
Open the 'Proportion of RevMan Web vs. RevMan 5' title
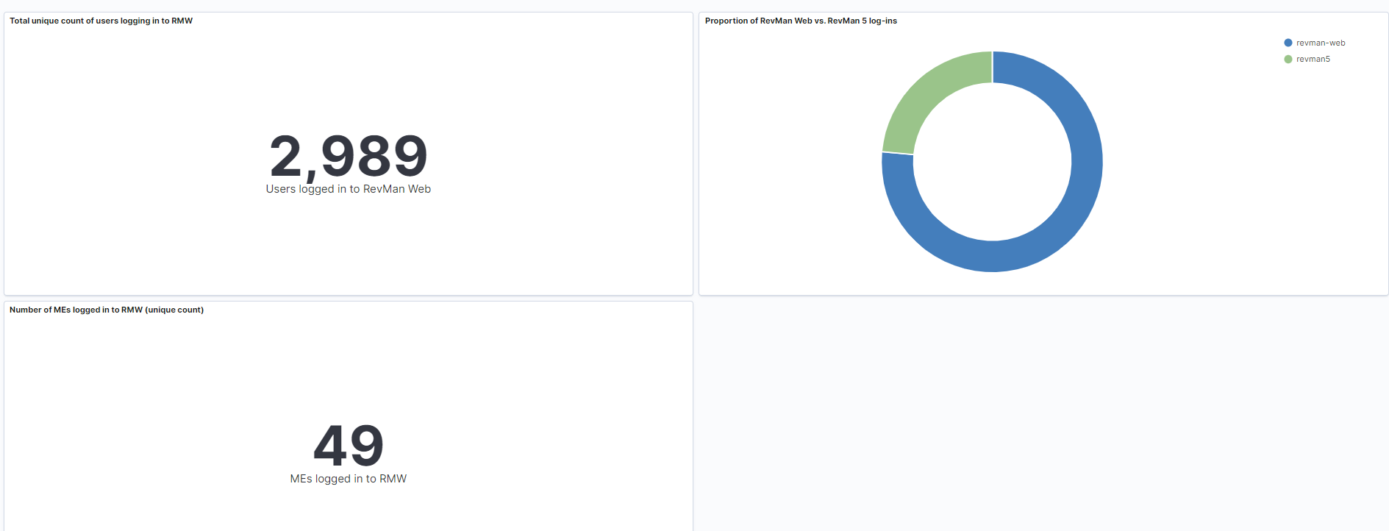(800, 21)
